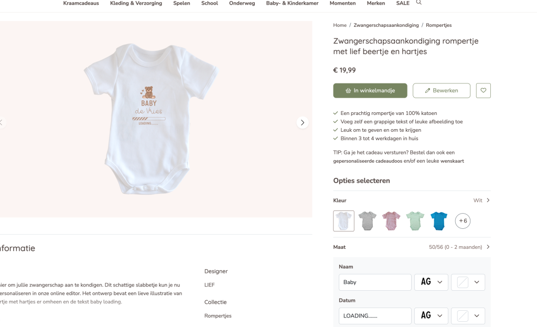537x327 pixels.
Task: Show the +6 additional colors
Action: pos(463,221)
